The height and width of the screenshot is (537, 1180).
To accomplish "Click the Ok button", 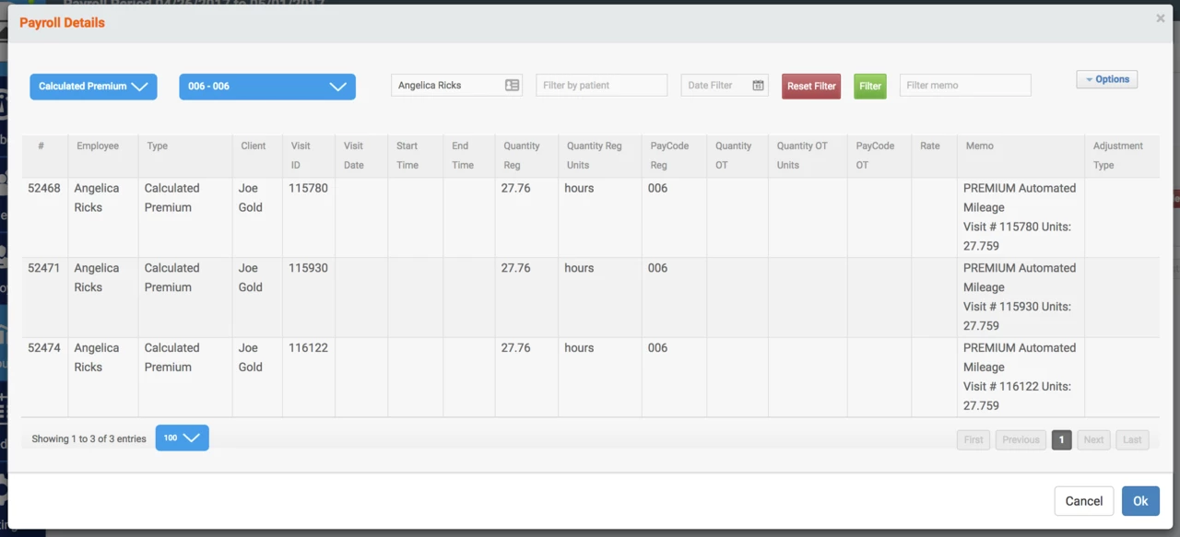I will click(1140, 501).
